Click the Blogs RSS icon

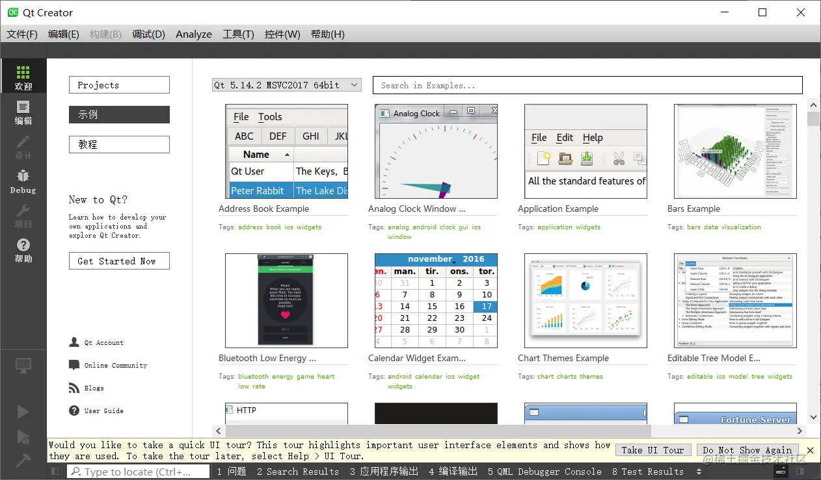[74, 388]
